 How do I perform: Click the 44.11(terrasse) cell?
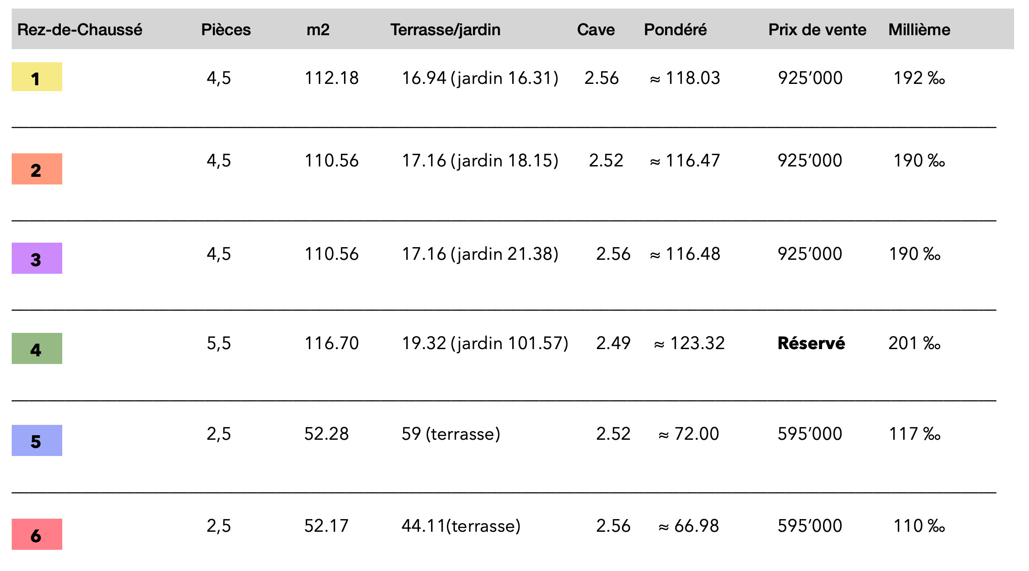point(461,526)
